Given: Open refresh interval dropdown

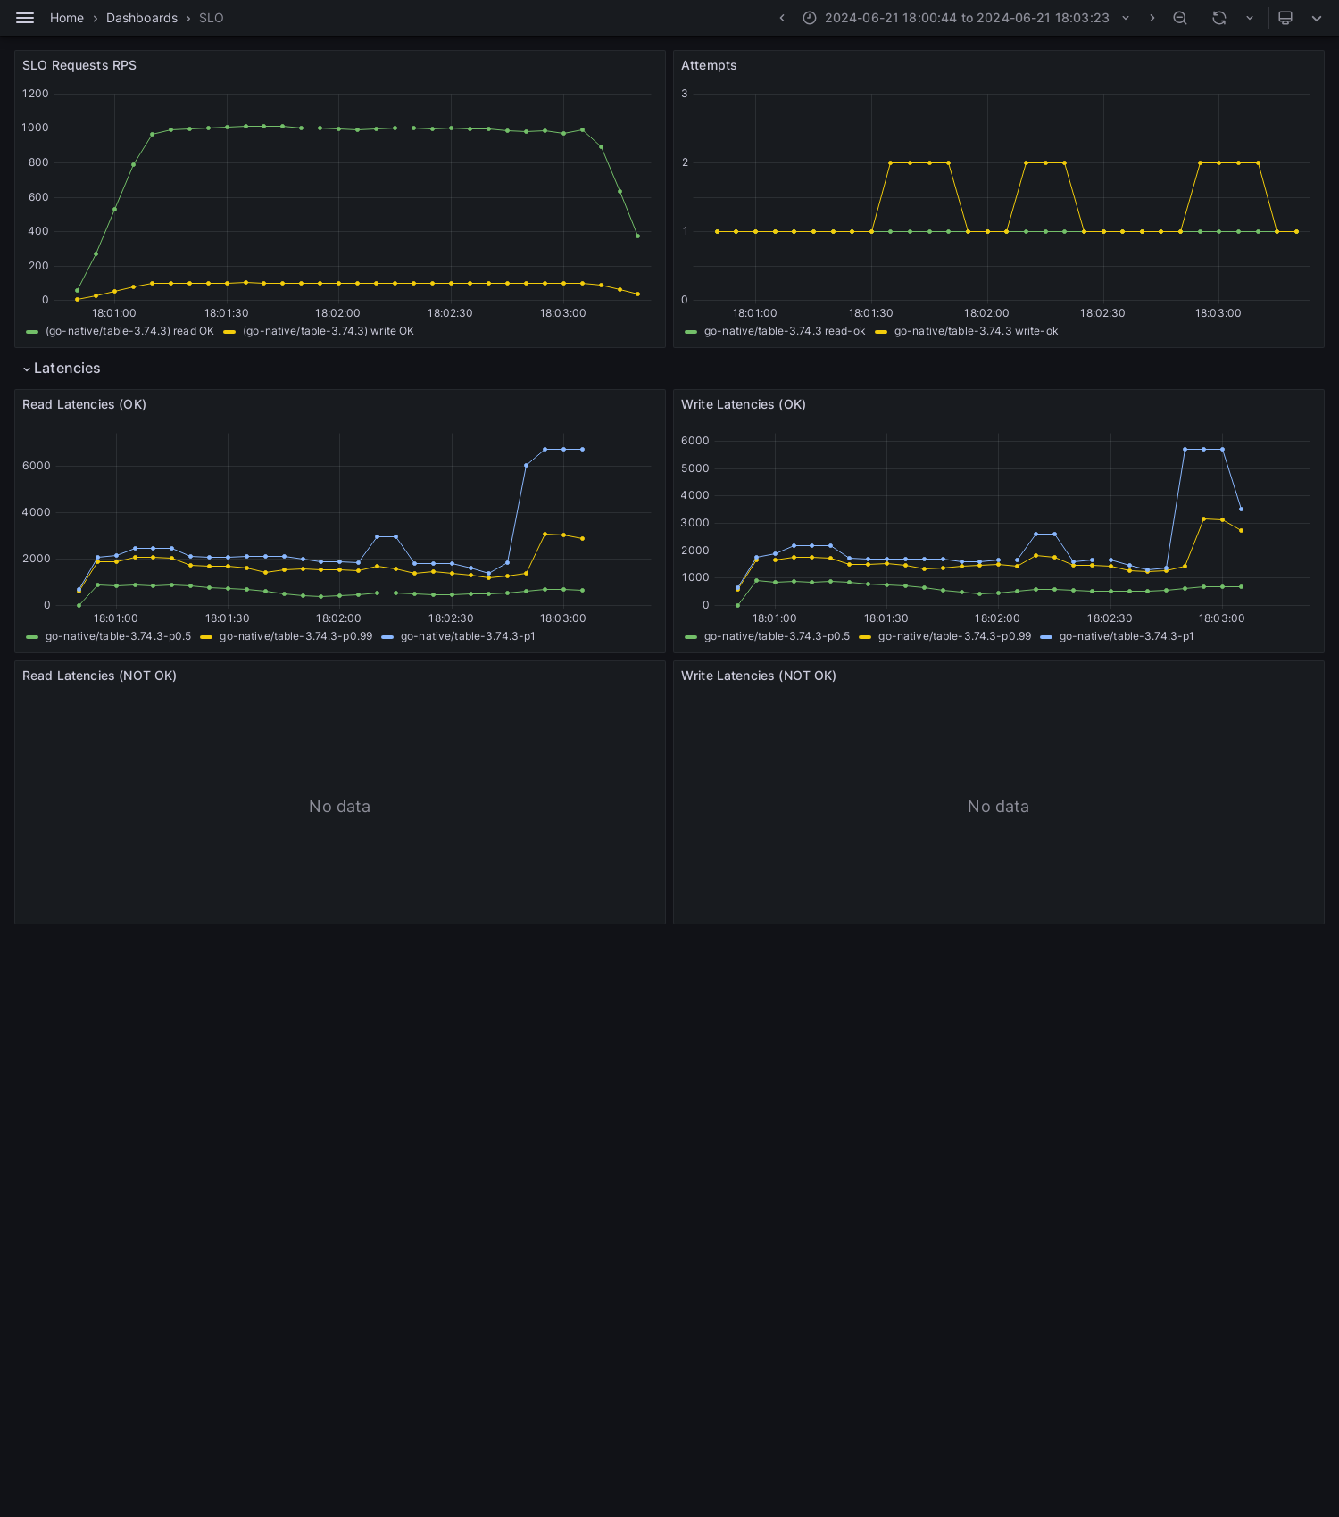Looking at the screenshot, I should (1250, 18).
